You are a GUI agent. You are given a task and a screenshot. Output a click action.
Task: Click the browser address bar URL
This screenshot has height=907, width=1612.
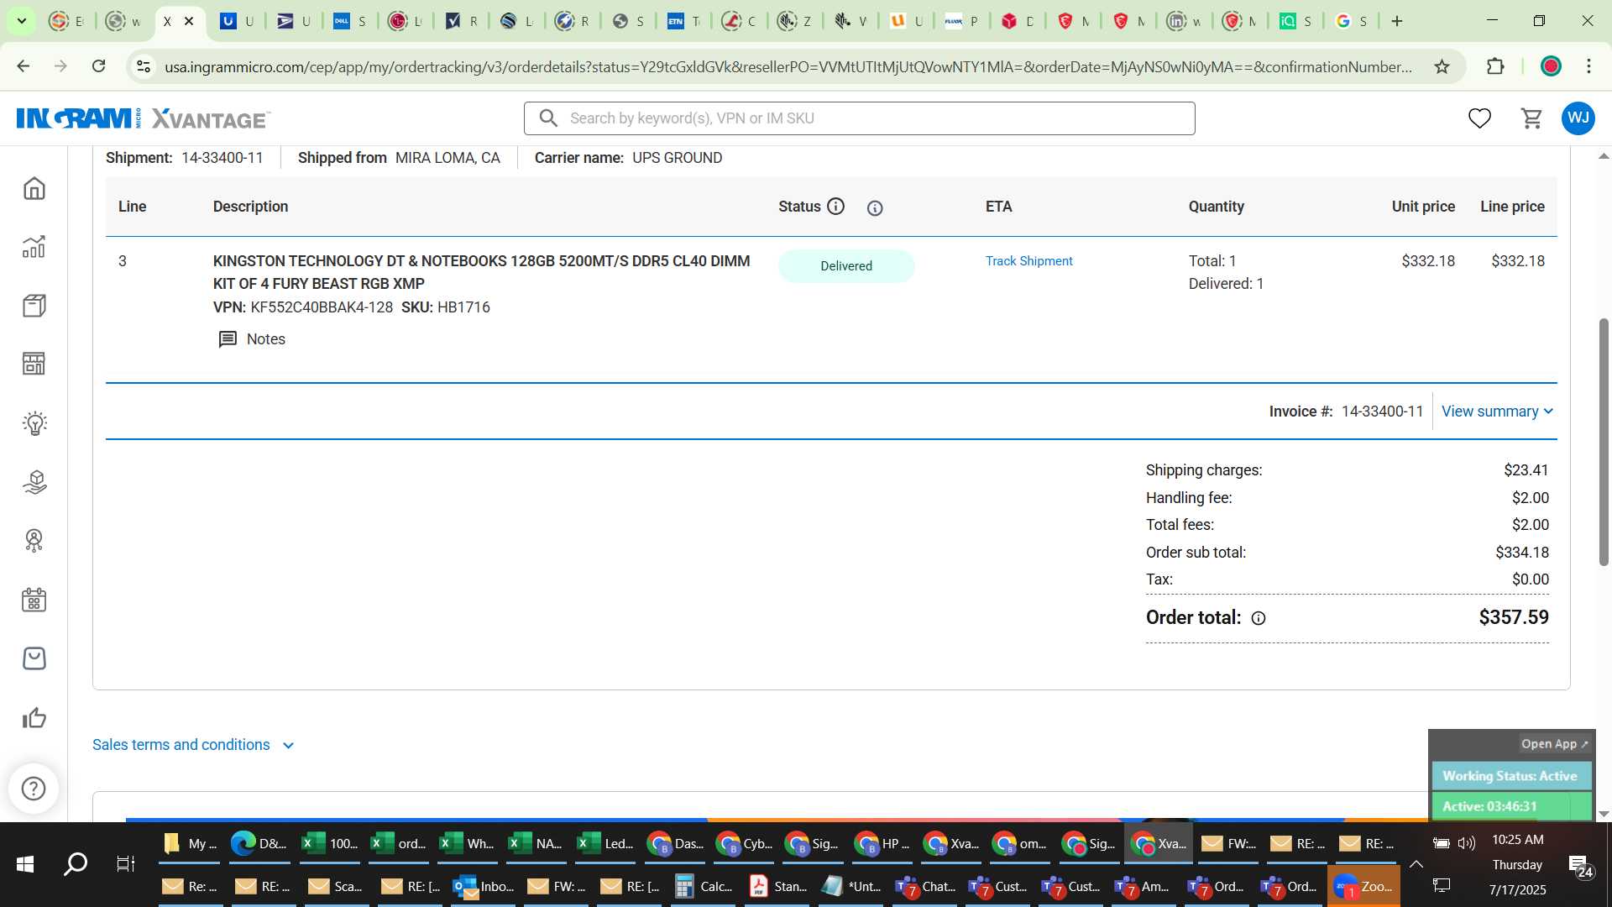788,66
